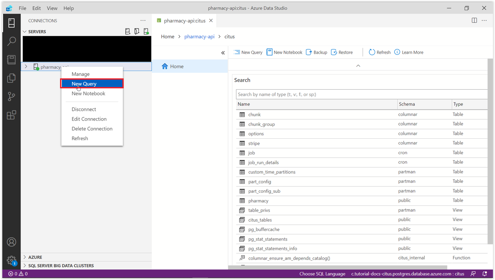Viewport: 495px width, 280px height.
Task: Open editor more actions ellipsis
Action: pos(484,20)
